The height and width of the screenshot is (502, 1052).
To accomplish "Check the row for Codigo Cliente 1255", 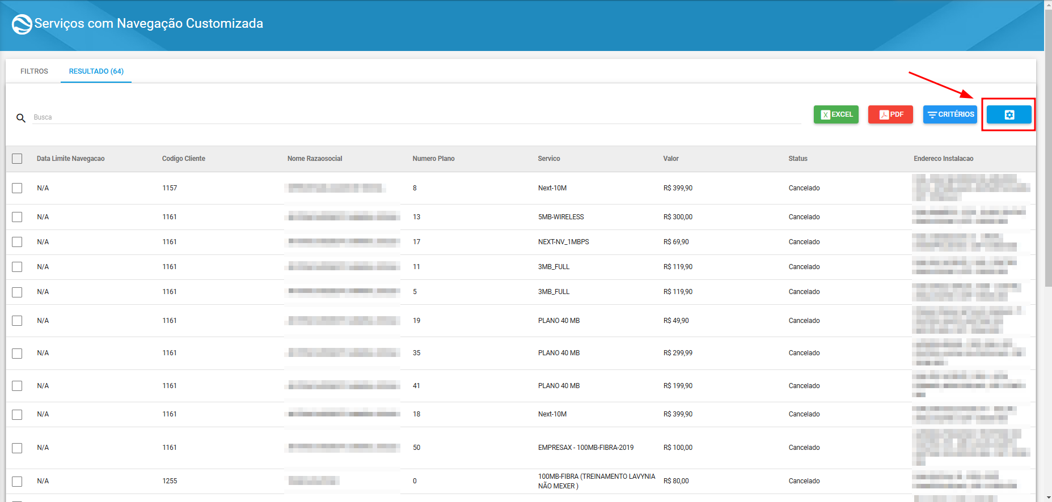I will [17, 481].
